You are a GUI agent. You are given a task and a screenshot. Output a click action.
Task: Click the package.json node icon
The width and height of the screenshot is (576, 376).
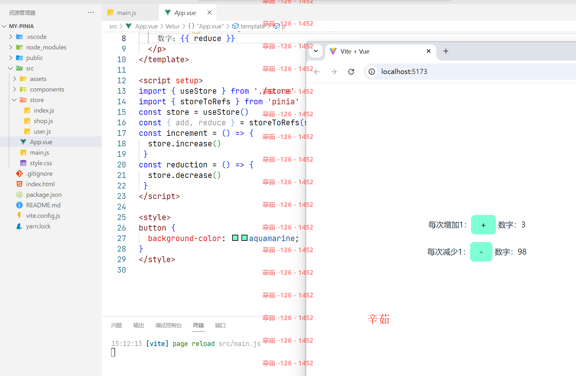point(19,195)
